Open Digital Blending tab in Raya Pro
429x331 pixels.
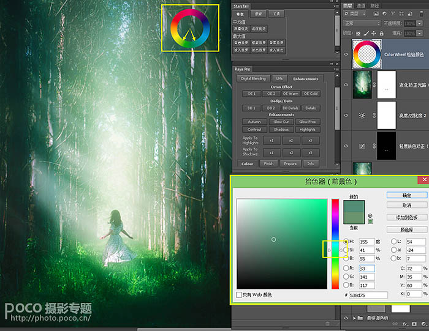(x=253, y=78)
